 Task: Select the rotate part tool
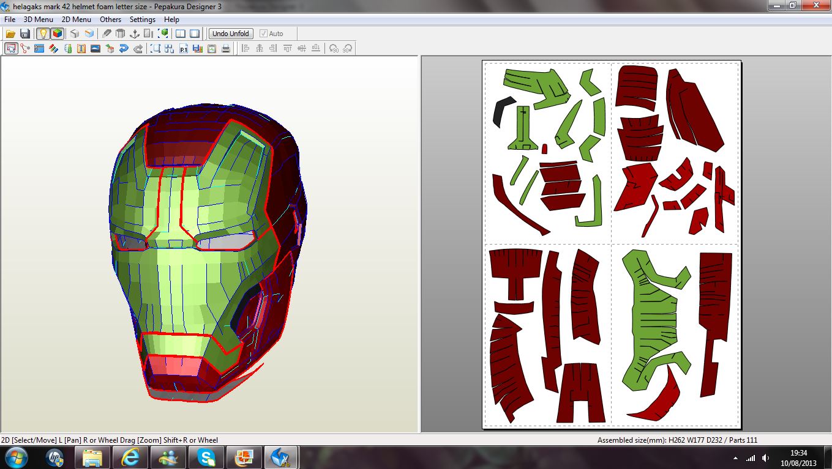coord(25,48)
